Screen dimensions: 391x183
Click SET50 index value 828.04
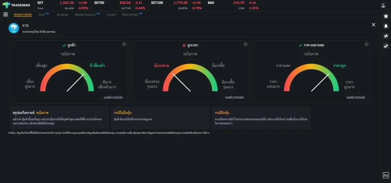tap(125, 3)
